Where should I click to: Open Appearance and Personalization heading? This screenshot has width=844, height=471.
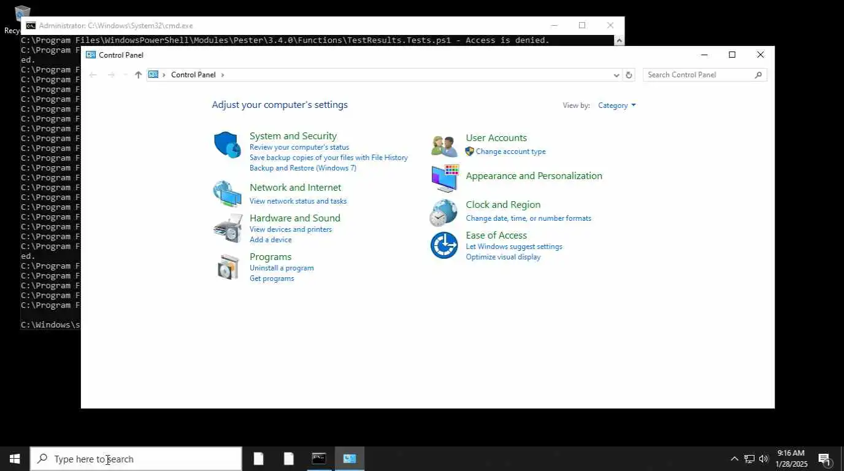tap(534, 176)
